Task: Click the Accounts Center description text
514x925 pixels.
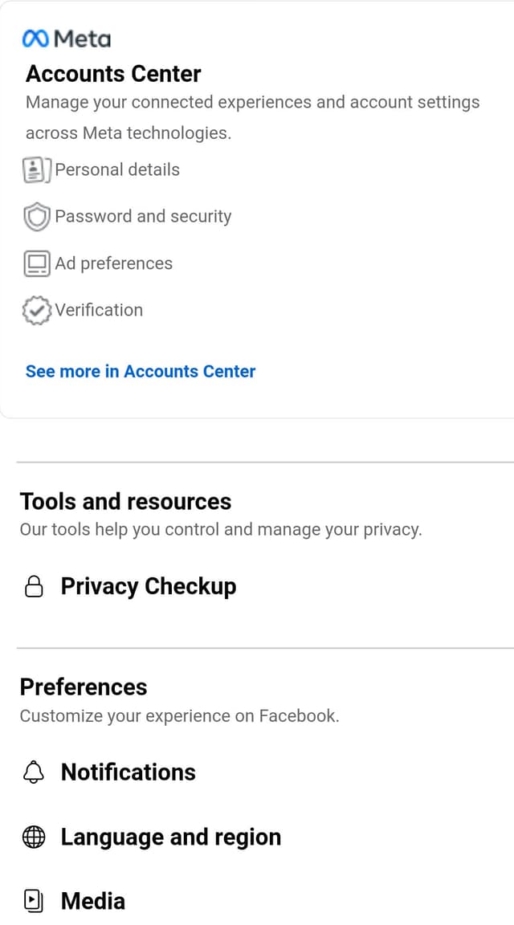Action: pos(252,117)
